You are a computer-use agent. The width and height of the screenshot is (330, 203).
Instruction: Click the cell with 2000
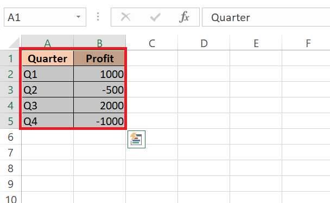click(99, 105)
